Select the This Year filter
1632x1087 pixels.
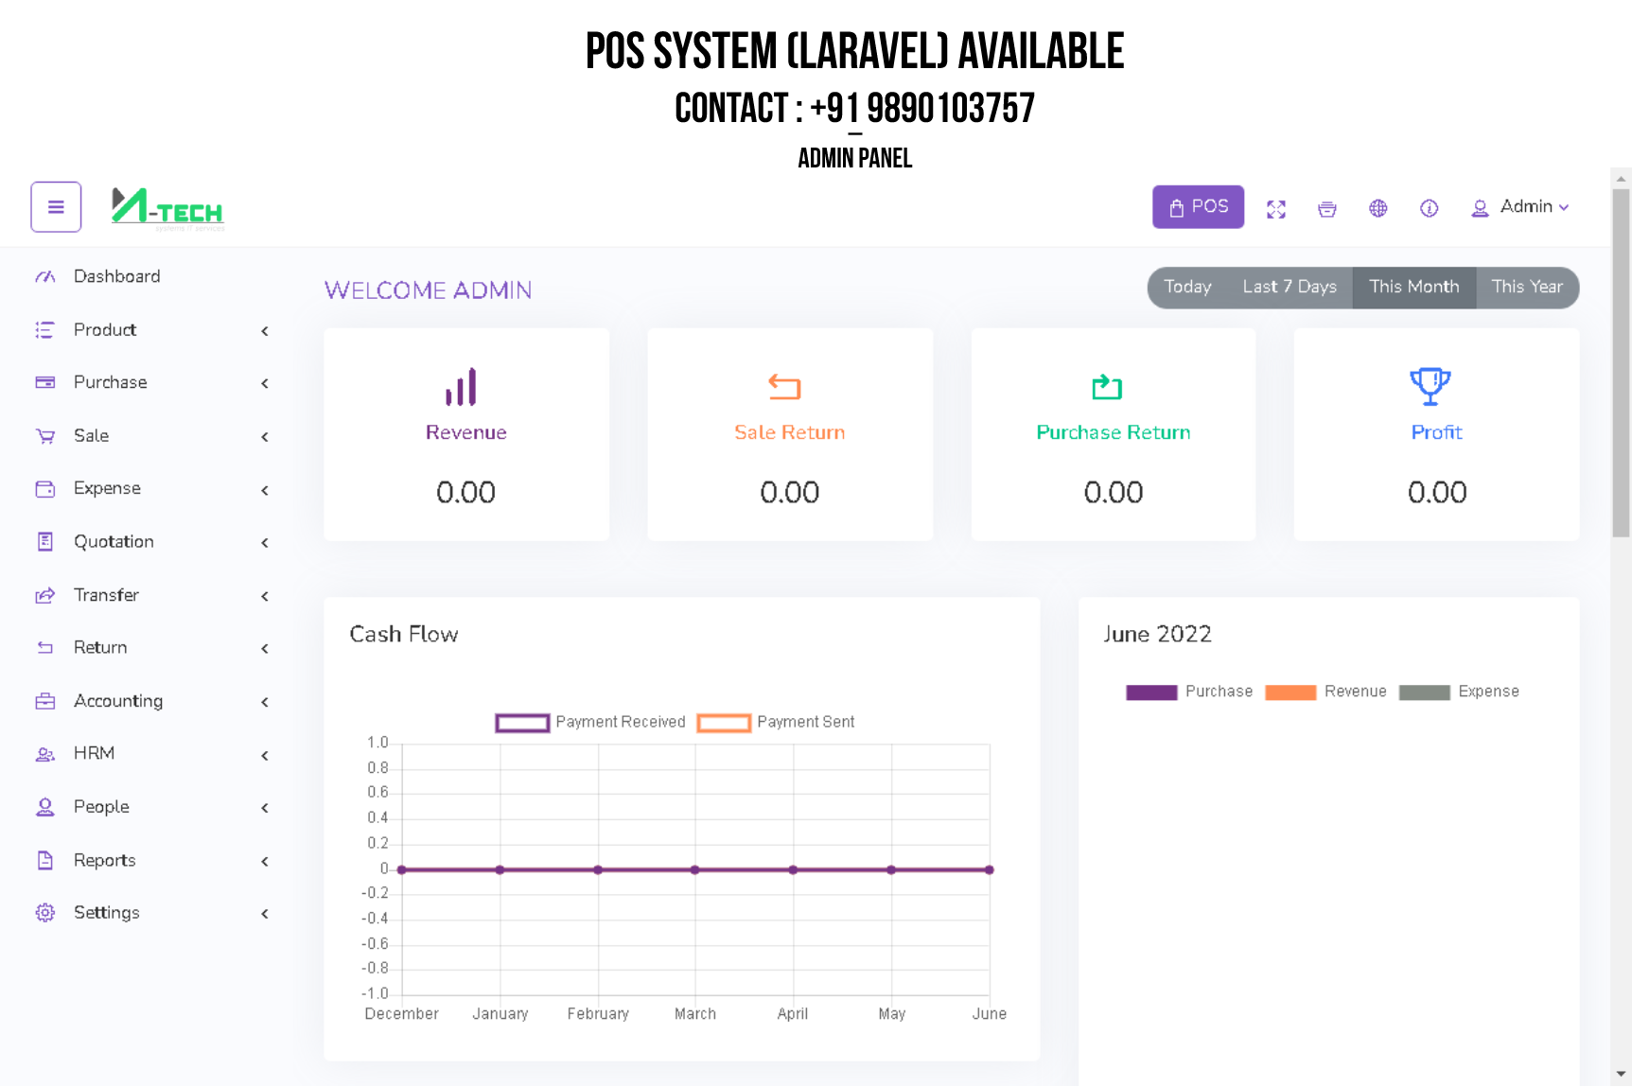click(1527, 288)
